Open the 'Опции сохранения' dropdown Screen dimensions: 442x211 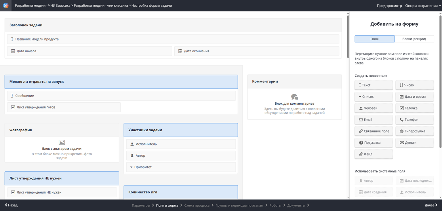tap(423, 6)
